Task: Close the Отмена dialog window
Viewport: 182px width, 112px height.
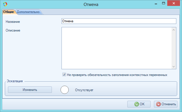Action: 174,3
